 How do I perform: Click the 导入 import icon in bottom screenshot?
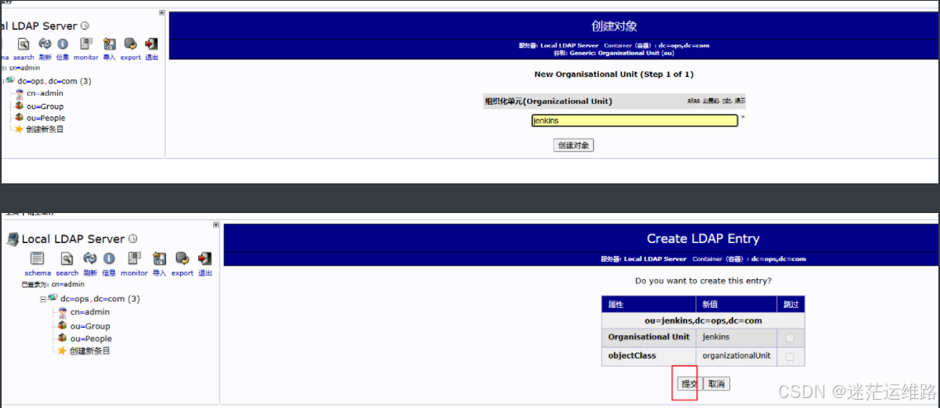coord(159,259)
